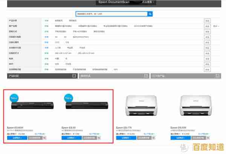Click magnifier icon on Epson ES-60W card
This screenshot has height=154, width=226.
pyautogui.click(x=45, y=138)
